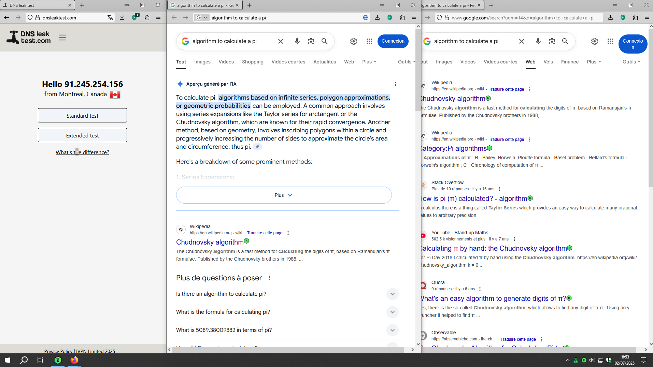Open Task View on the taskbar
Screen dimensions: 653x367
[x=40, y=360]
